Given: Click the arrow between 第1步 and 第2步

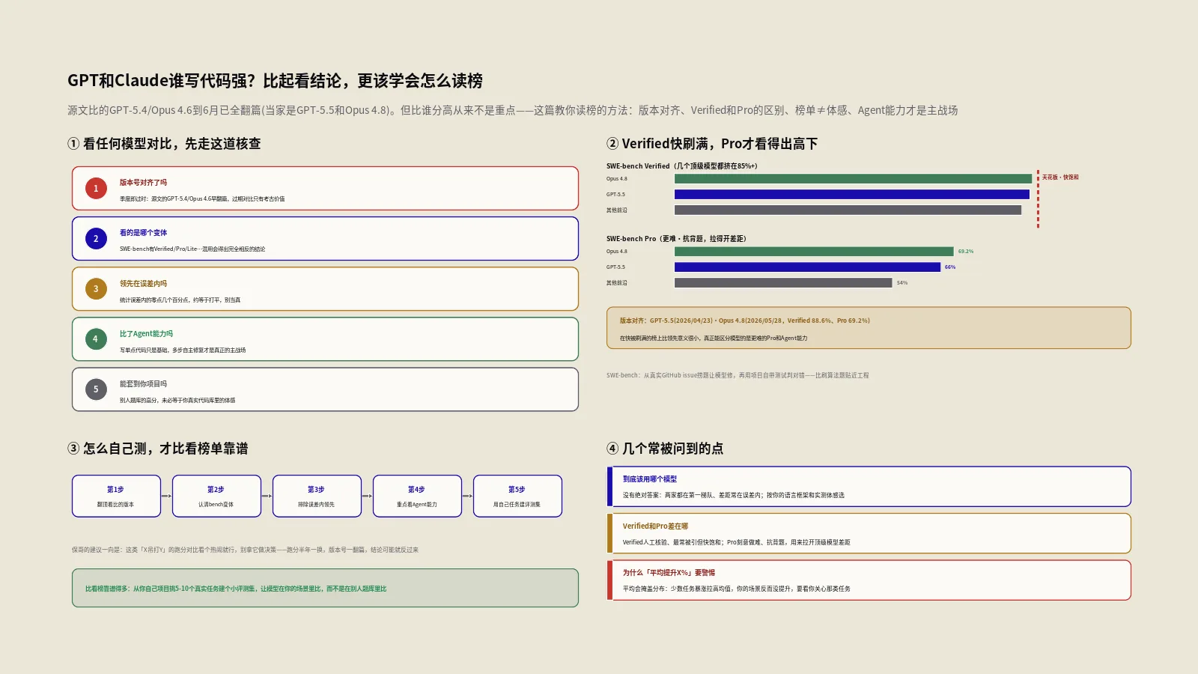Looking at the screenshot, I should point(166,496).
